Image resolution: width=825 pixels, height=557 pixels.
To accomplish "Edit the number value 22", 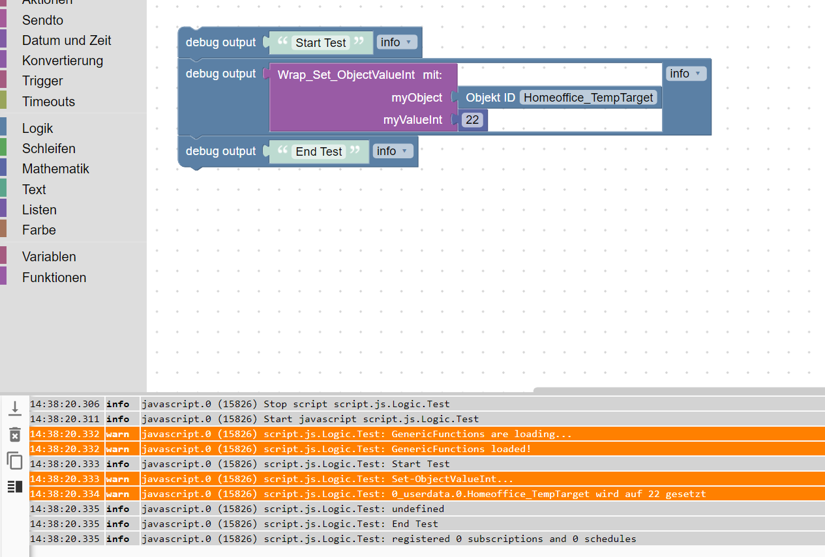I will (472, 120).
